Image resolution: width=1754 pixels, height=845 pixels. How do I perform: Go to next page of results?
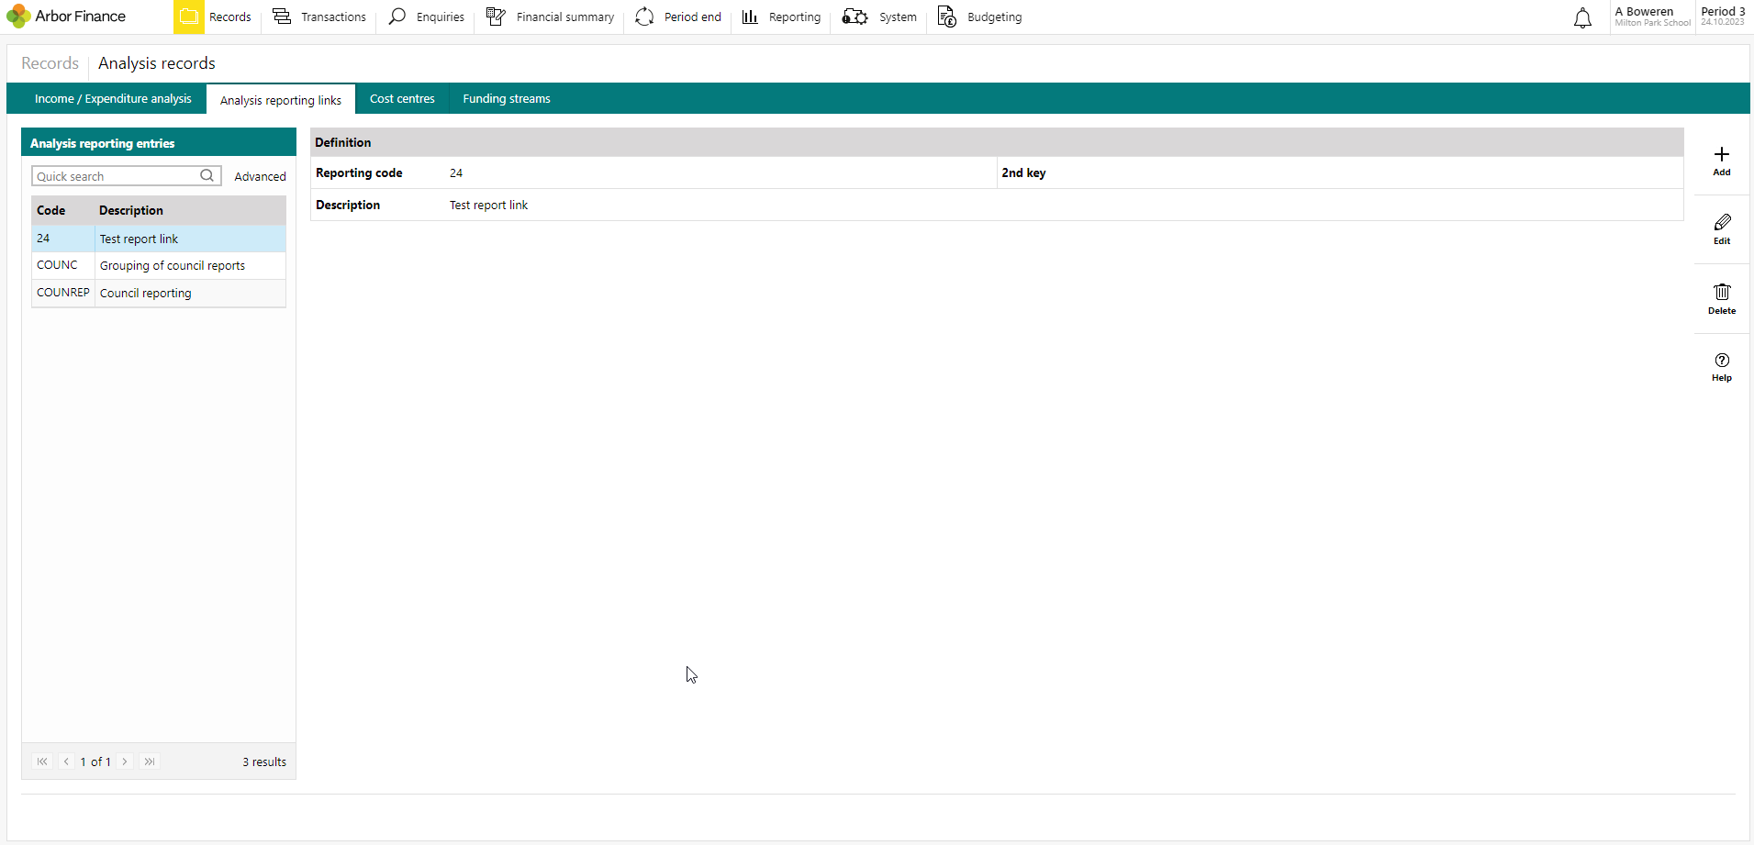tap(125, 762)
